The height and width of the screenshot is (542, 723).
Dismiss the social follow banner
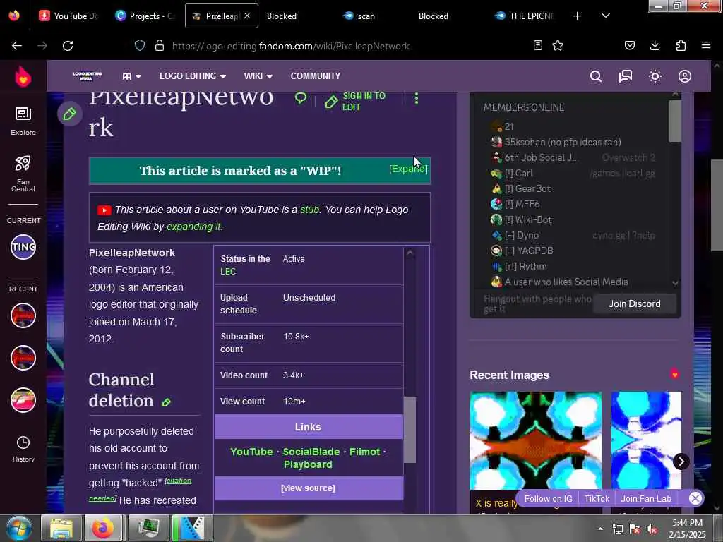click(x=695, y=498)
